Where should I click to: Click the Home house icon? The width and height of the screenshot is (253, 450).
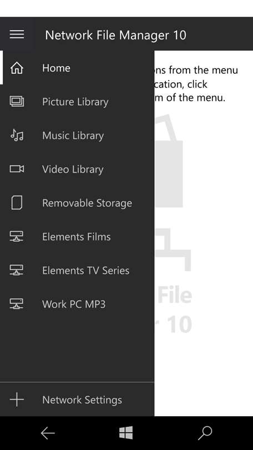click(x=17, y=68)
